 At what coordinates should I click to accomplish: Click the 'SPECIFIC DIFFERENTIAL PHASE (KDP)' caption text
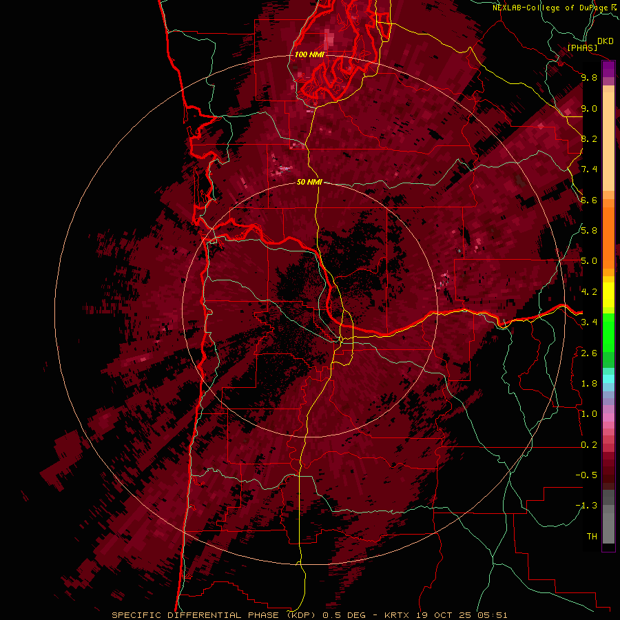[215, 615]
